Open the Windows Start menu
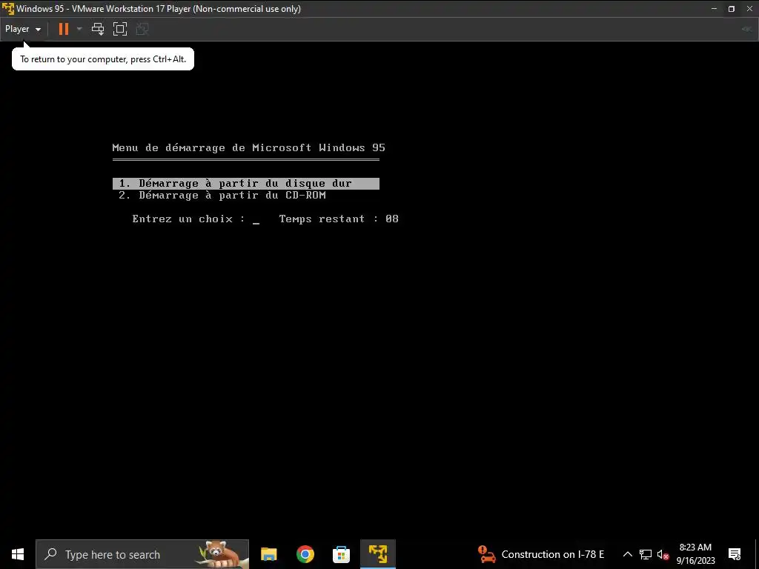Image resolution: width=759 pixels, height=569 pixels. click(x=18, y=554)
